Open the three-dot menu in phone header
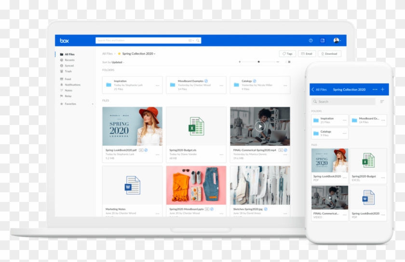405x262 pixels. 375,89
